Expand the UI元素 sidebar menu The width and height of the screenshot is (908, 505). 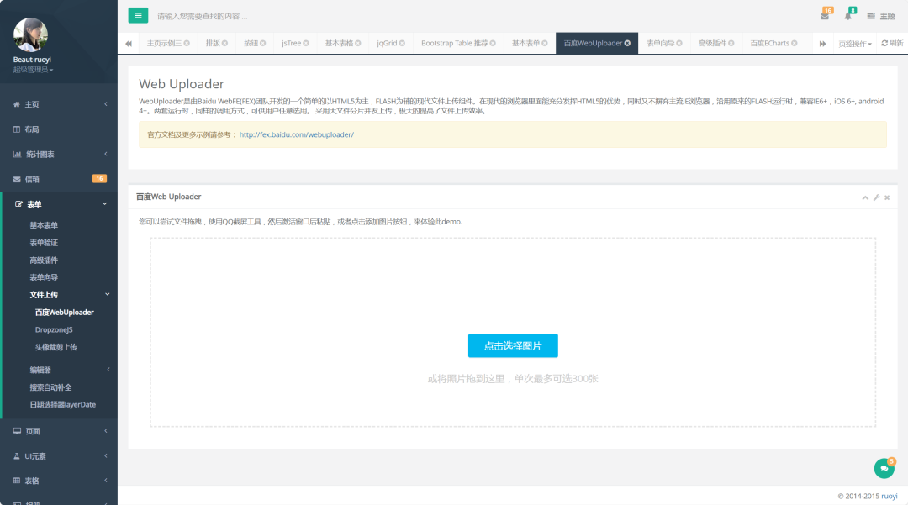coord(59,455)
